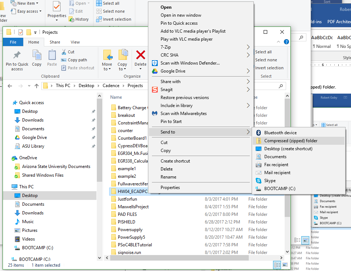
Task: Switch to the View tab
Action: pyautogui.click(x=75, y=42)
